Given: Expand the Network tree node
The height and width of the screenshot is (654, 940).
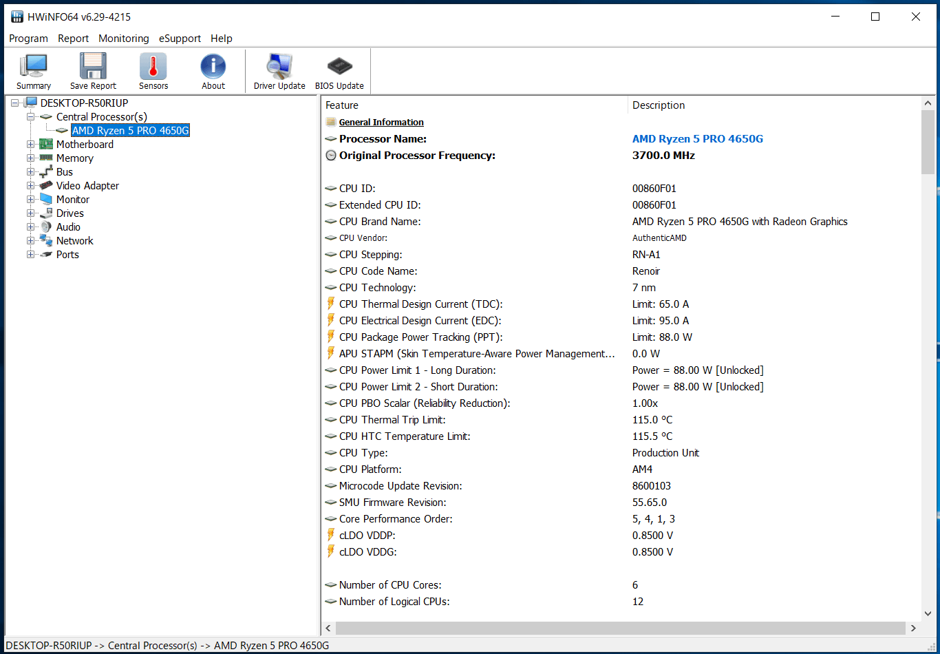Looking at the screenshot, I should coord(30,241).
